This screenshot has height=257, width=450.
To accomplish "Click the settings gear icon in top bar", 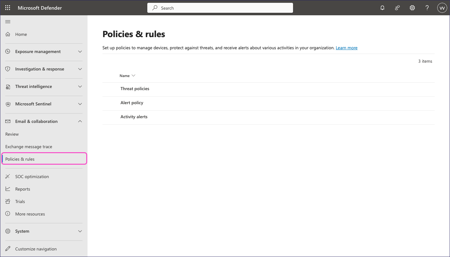I will (x=412, y=7).
